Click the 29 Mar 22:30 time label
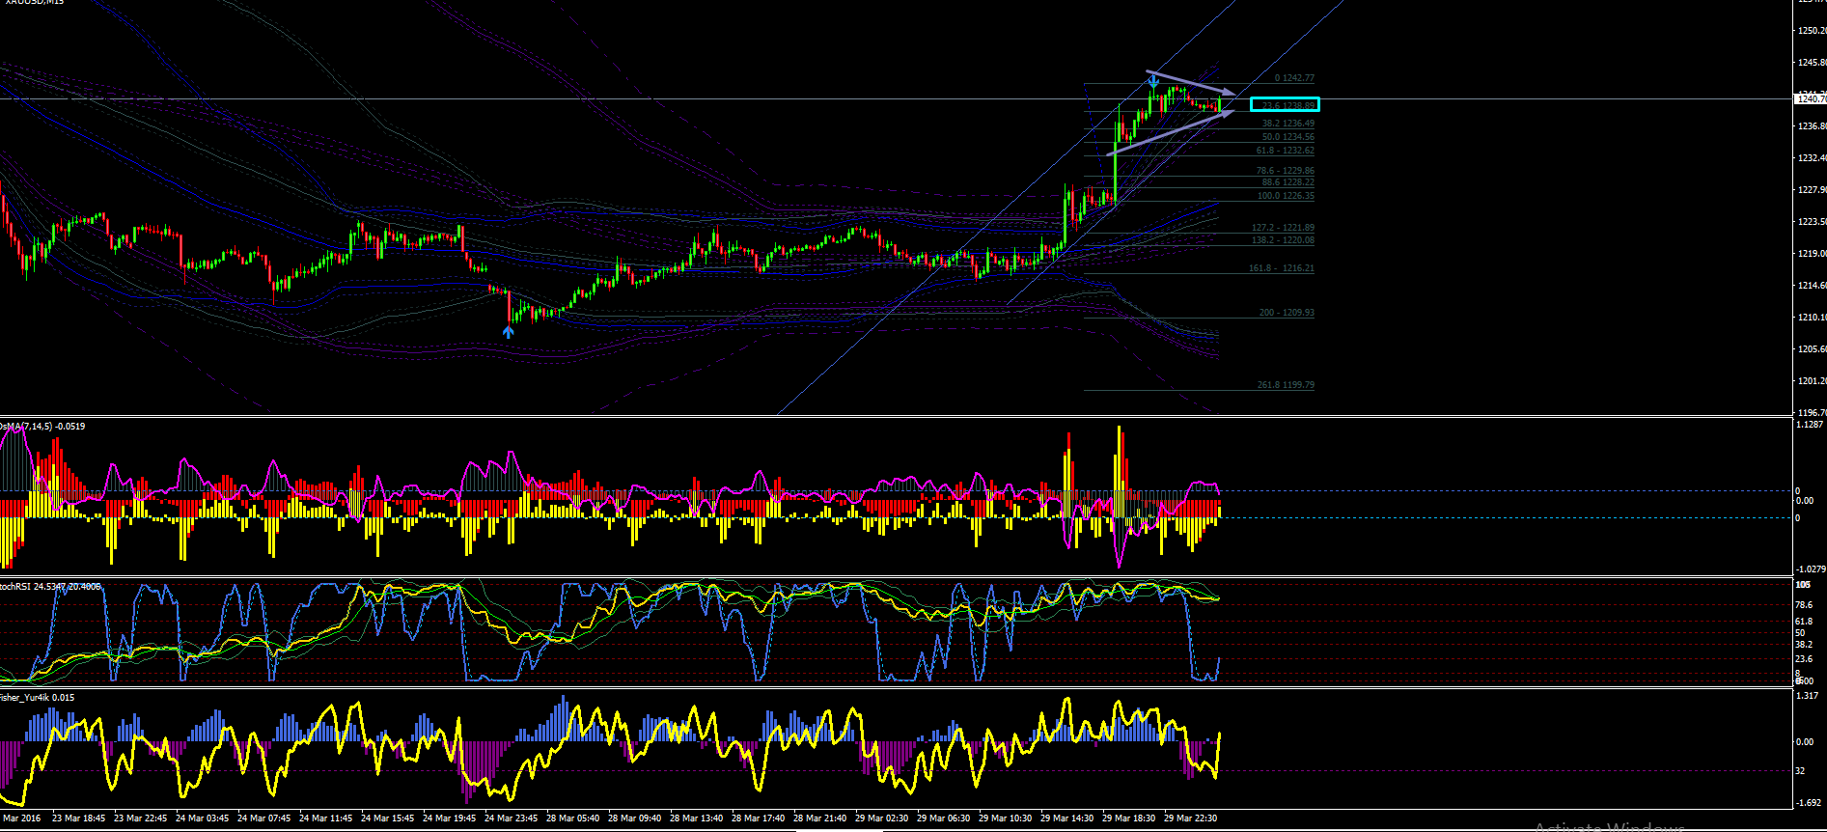Viewport: 1827px width, 832px height. (1191, 818)
